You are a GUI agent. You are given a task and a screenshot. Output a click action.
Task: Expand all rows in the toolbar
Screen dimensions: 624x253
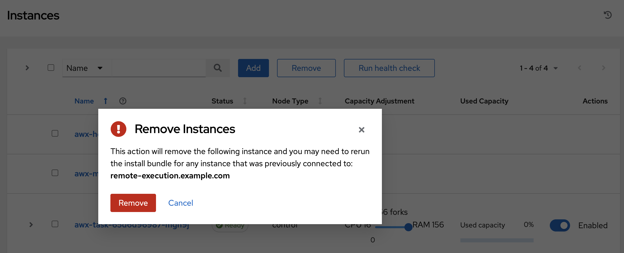tap(27, 68)
